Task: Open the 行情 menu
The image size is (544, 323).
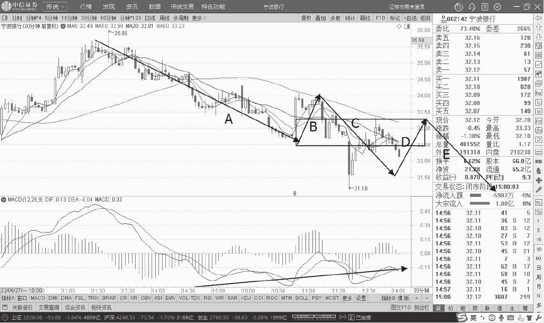Action: click(x=86, y=6)
